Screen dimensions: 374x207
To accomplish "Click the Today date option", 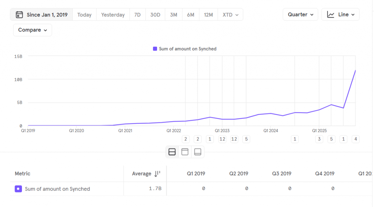I will tap(84, 15).
